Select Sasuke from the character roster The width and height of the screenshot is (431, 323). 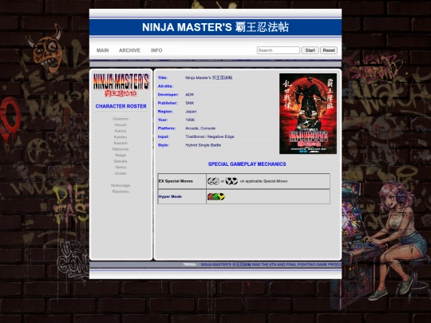(x=121, y=161)
